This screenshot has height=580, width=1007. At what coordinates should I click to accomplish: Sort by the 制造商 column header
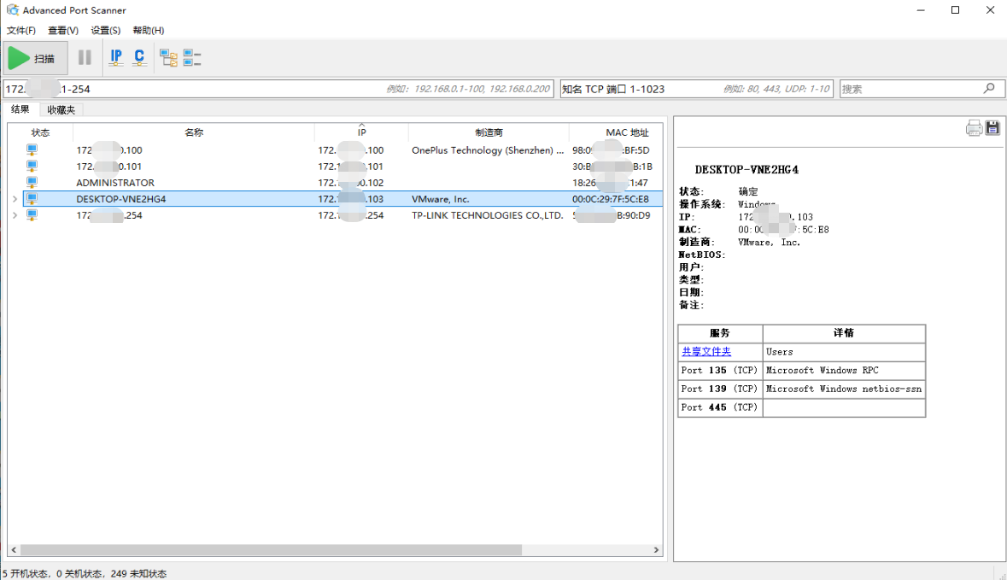point(489,132)
